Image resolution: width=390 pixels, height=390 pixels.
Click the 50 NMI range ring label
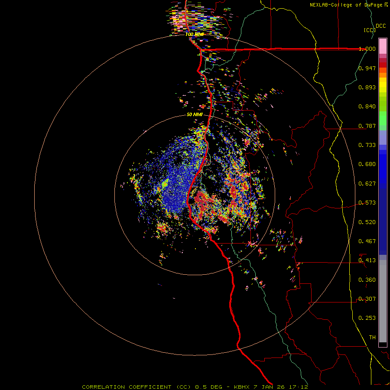click(x=195, y=115)
